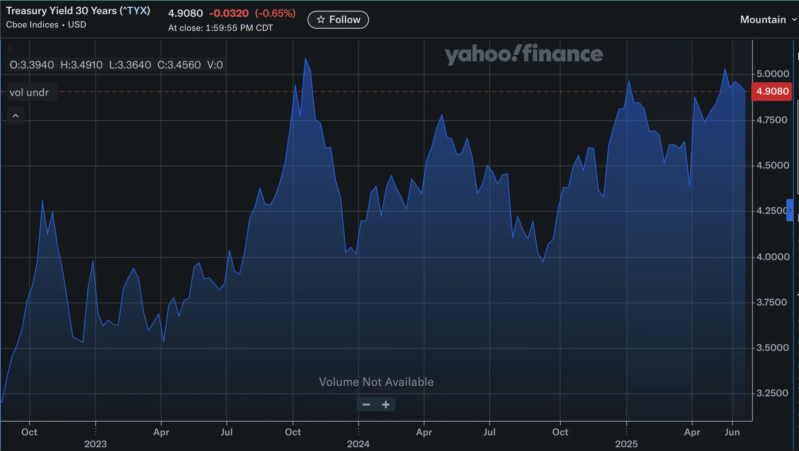The height and width of the screenshot is (451, 799).
Task: Click the 5.0000 level on the price axis
Action: [x=773, y=74]
